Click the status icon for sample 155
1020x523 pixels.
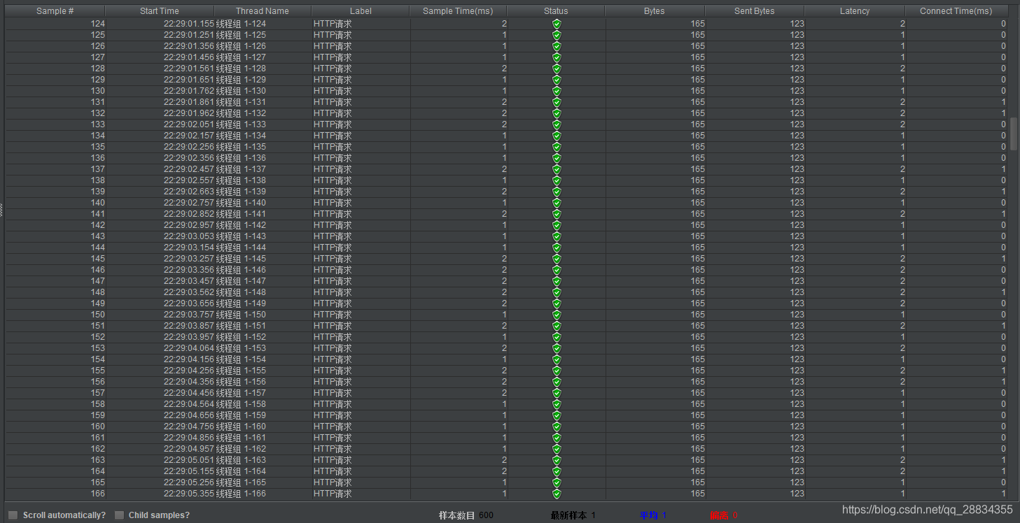coord(557,371)
